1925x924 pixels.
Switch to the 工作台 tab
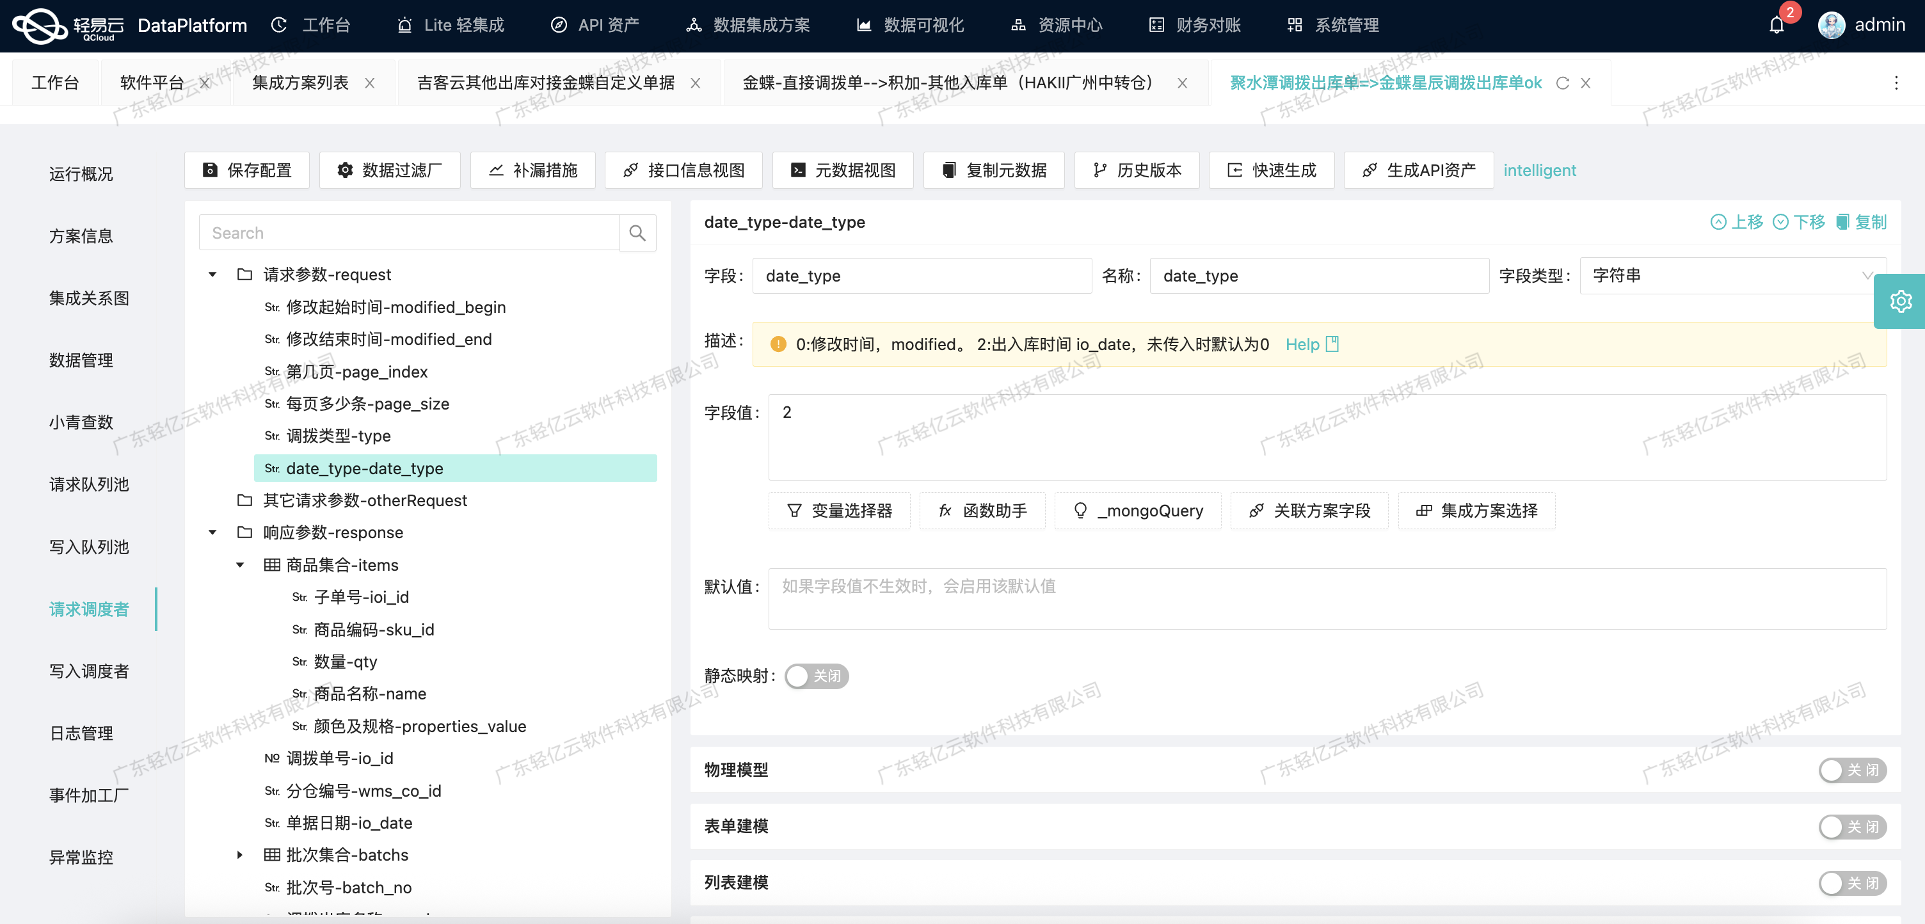(54, 83)
